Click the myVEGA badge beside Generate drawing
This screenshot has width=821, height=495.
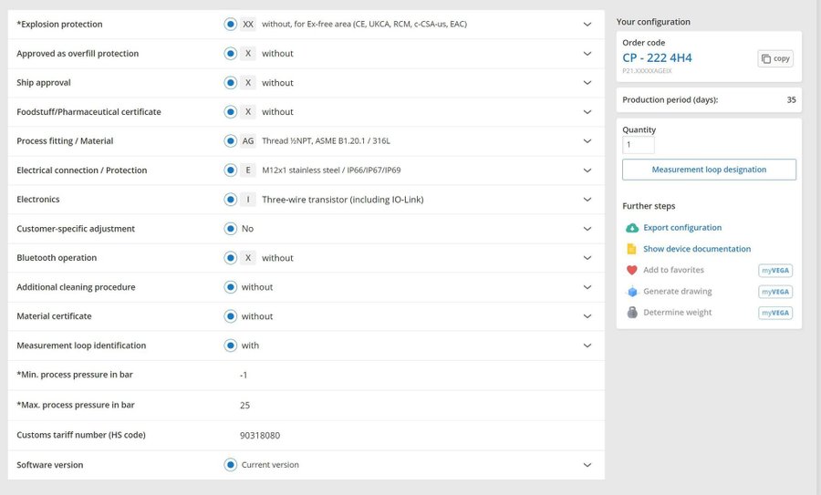pyautogui.click(x=774, y=292)
